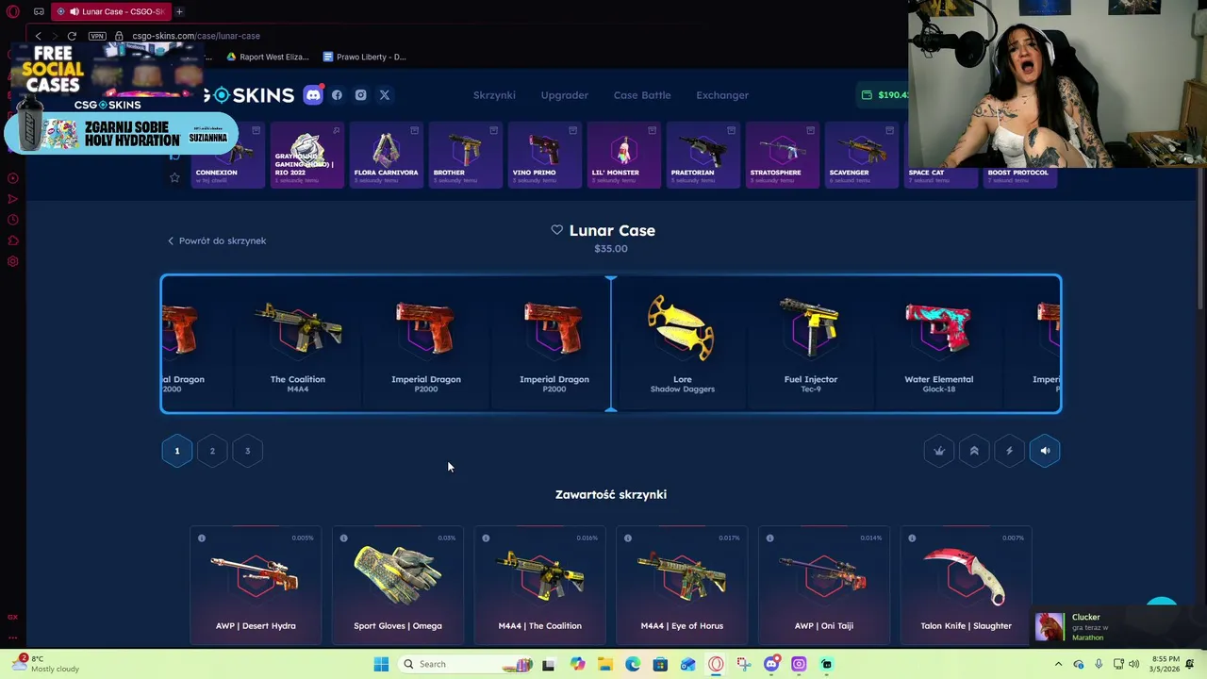Click the SCAVENGER live drop card
Screen dimensions: 1207x679
pos(861,155)
